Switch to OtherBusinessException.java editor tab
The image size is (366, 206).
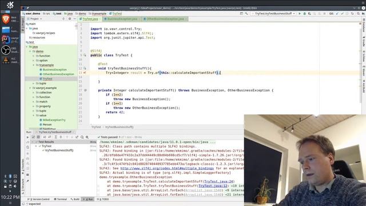pos(165,19)
